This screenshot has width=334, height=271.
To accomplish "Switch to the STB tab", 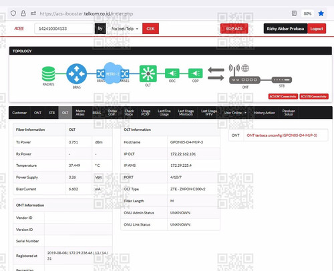I will click(51, 113).
